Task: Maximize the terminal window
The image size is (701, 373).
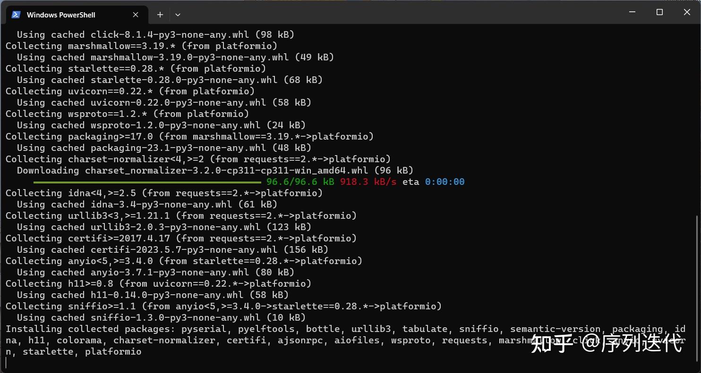Action: pos(660,12)
